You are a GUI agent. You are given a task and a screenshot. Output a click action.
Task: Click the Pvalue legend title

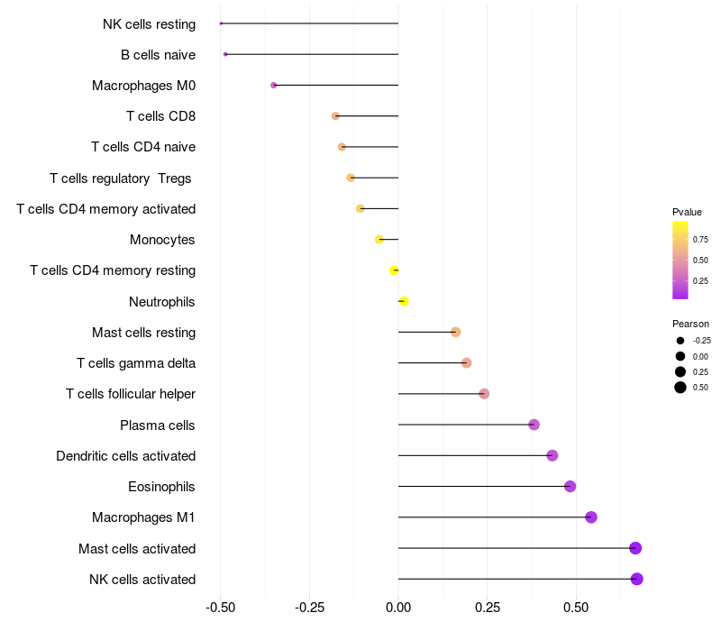click(687, 212)
